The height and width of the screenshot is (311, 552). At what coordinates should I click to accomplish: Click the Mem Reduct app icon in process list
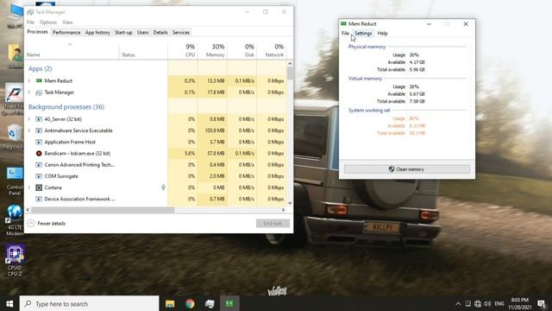tap(39, 80)
